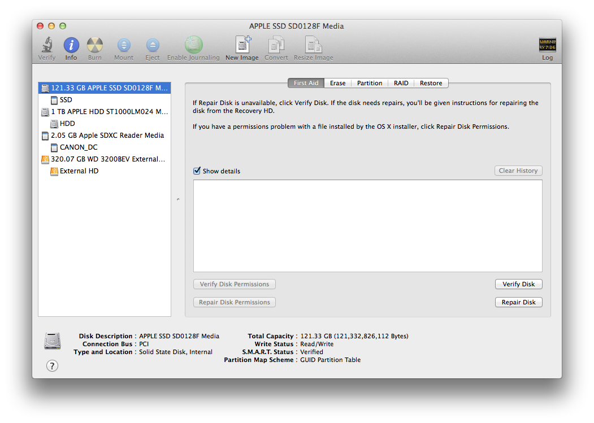594x423 pixels.
Task: Click the Solid State Disk, Internal value
Action: (x=176, y=352)
